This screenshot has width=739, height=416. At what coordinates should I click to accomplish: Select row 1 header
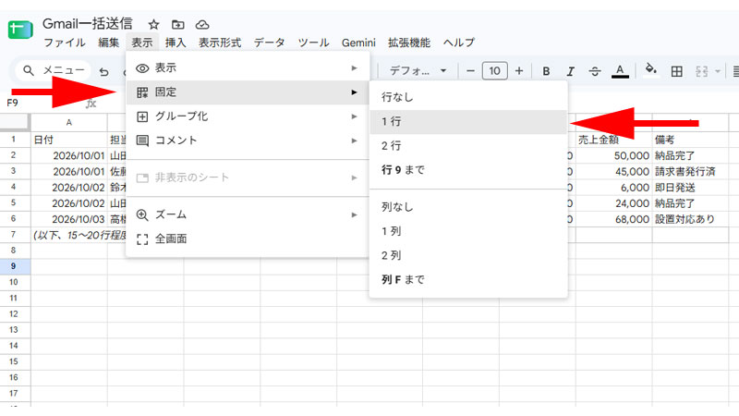(14, 140)
